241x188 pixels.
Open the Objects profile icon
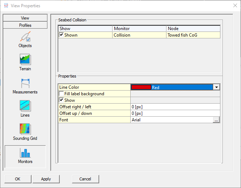[x=25, y=37]
